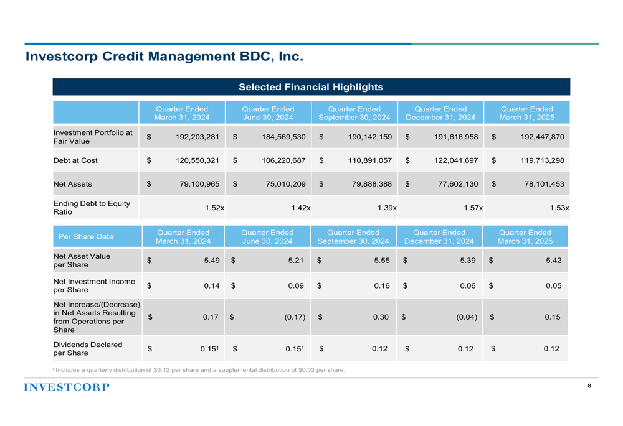
Task: Click "Quarter Ended June 30, 2024" in top table
Action: [x=268, y=113]
